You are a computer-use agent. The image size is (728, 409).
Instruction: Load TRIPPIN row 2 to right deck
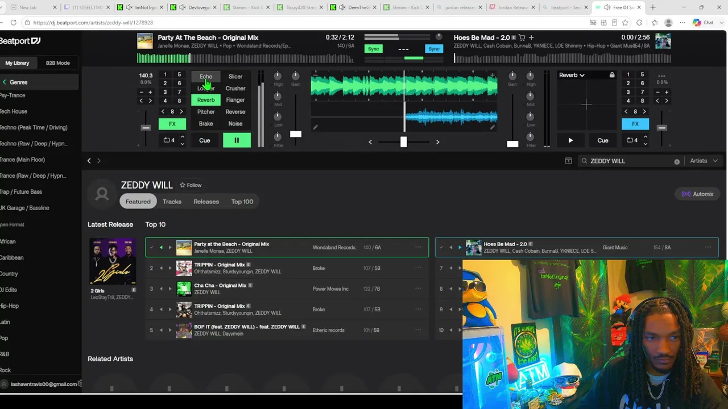(169, 268)
